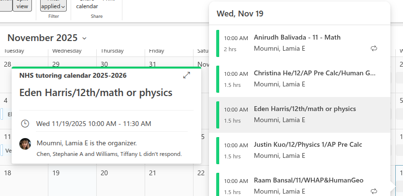Click the recurring icon on Anirudh Balivada event
Screen dimensions: 403x196
tap(373, 48)
